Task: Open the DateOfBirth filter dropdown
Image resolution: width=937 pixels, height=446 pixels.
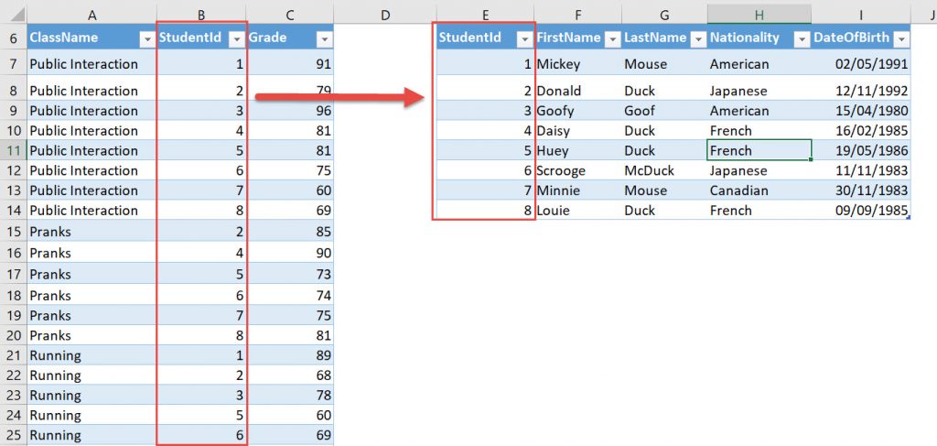Action: point(901,38)
